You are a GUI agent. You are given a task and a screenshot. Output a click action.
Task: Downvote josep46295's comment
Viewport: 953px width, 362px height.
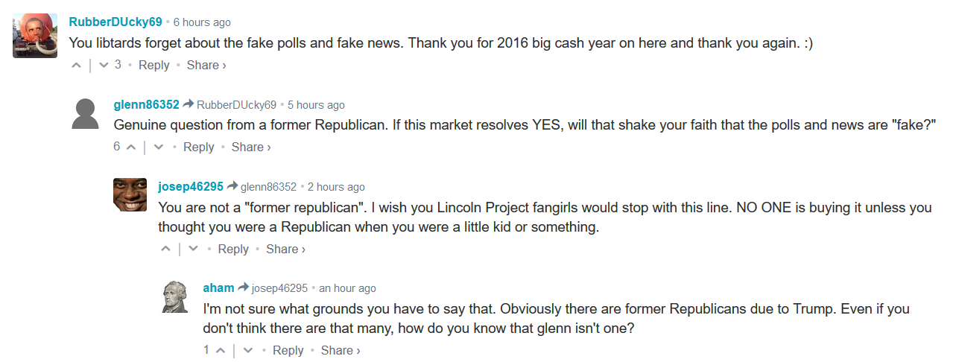193,250
